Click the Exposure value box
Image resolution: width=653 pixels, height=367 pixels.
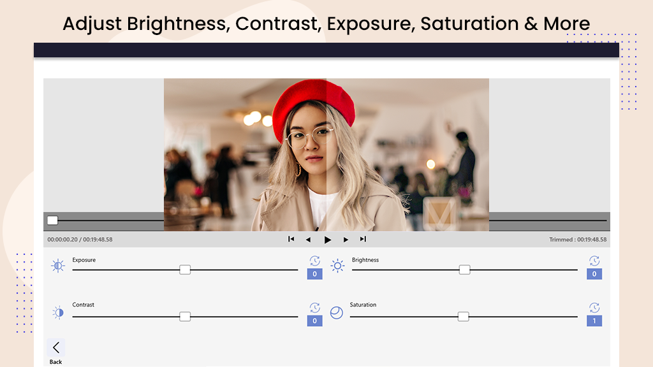(315, 274)
